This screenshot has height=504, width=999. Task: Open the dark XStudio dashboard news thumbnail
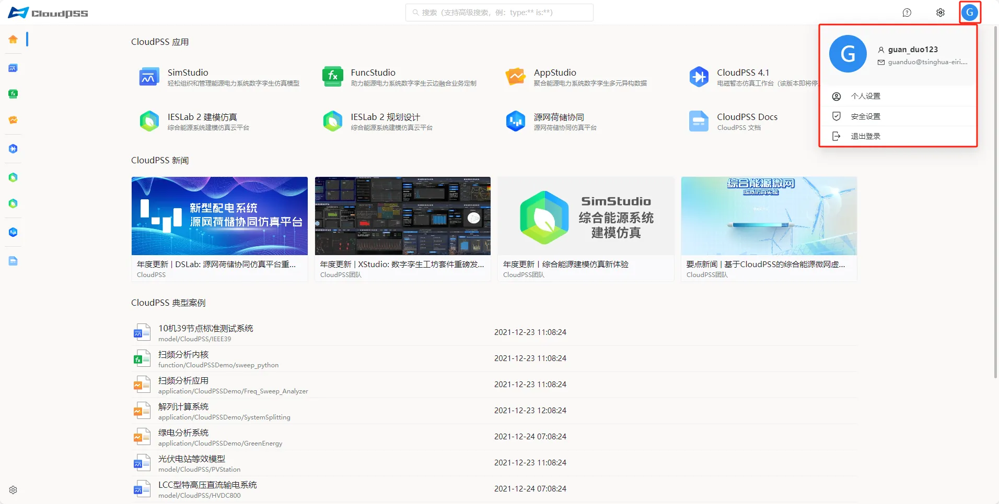[x=403, y=216]
